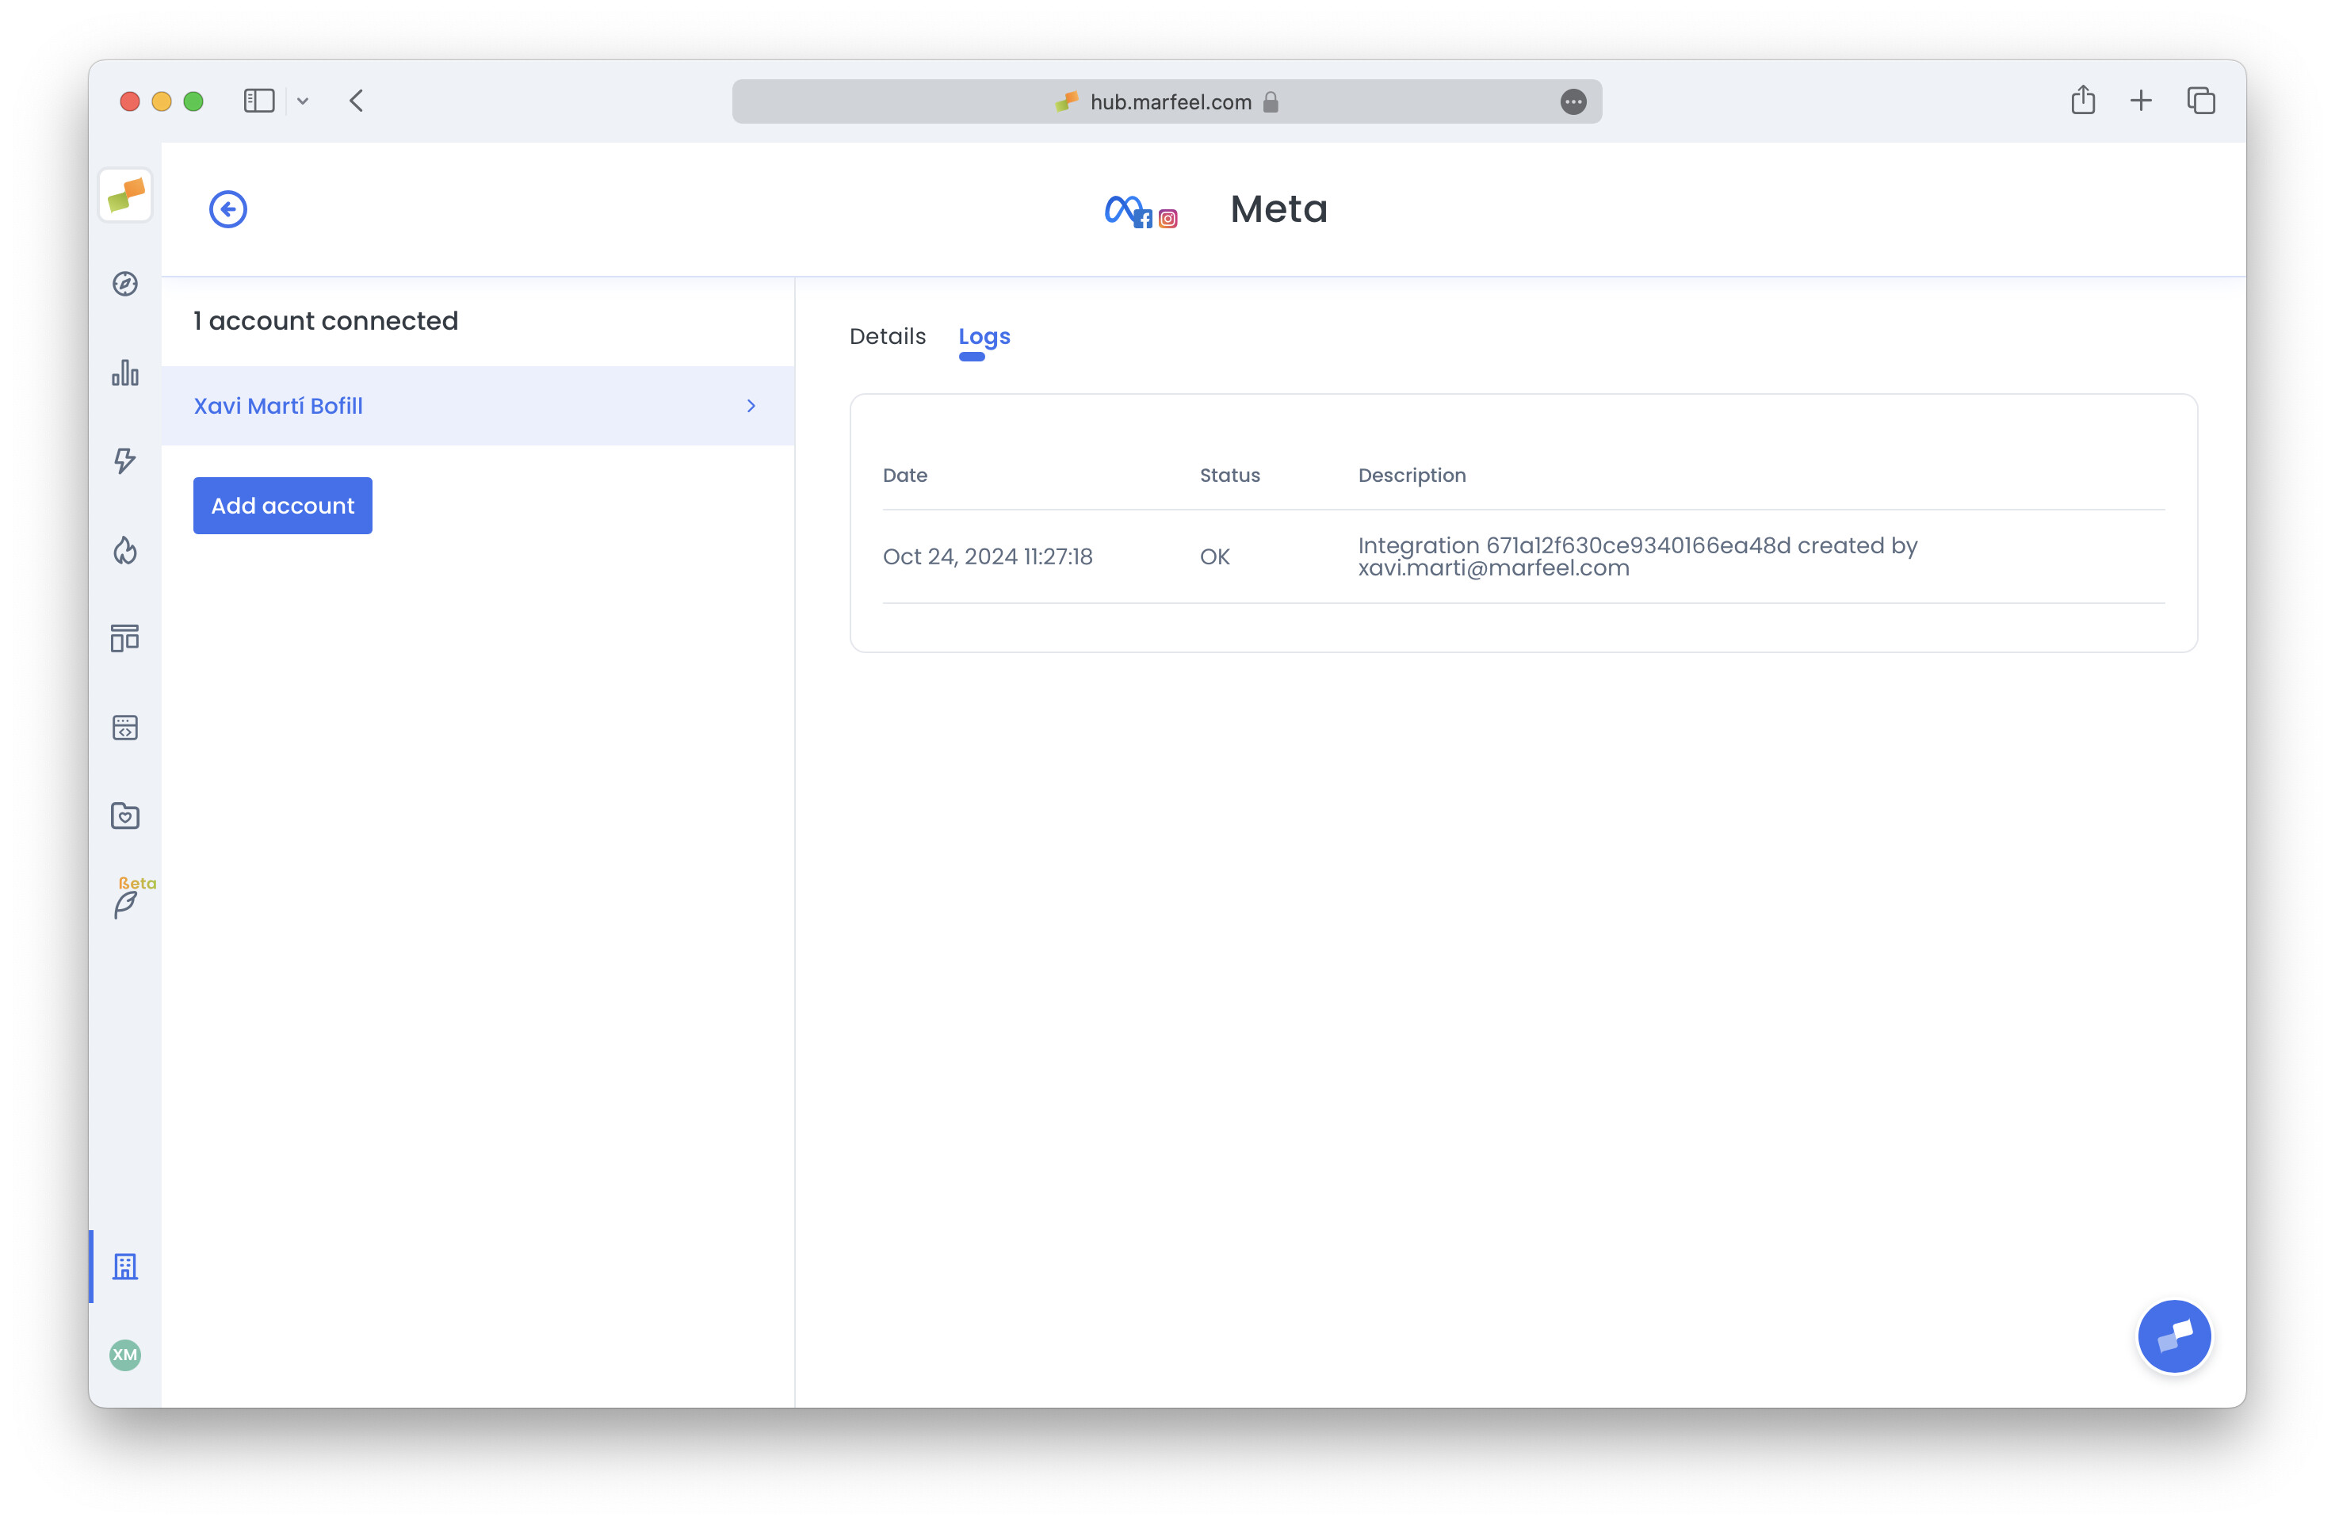
Task: Open the XM profile avatar
Action: [124, 1355]
